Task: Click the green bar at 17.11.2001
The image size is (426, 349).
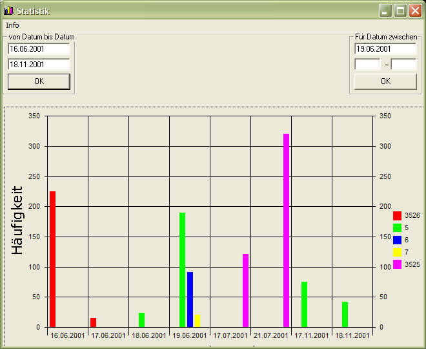Action: (304, 304)
